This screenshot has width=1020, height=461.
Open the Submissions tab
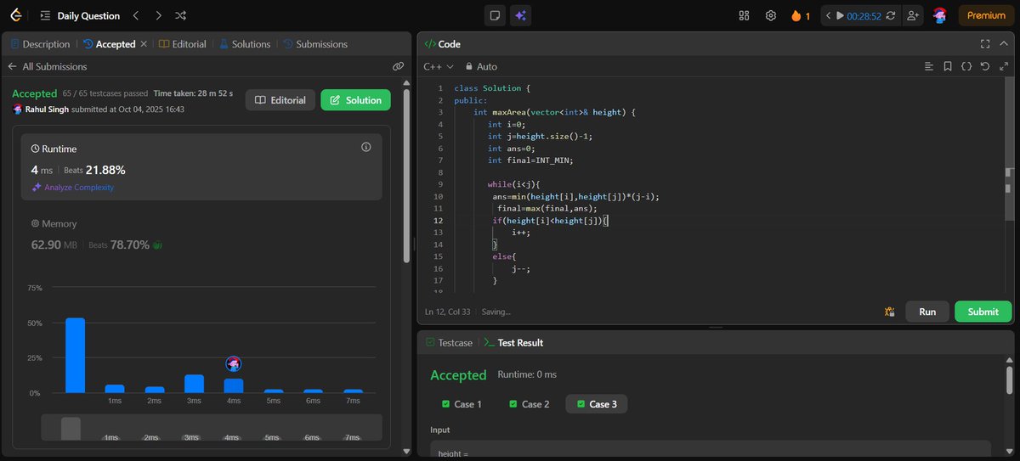(x=314, y=44)
